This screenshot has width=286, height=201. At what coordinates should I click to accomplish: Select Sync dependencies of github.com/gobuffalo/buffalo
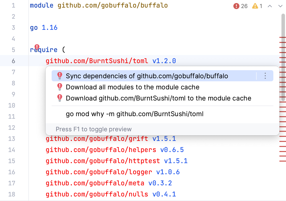pyautogui.click(x=162, y=76)
